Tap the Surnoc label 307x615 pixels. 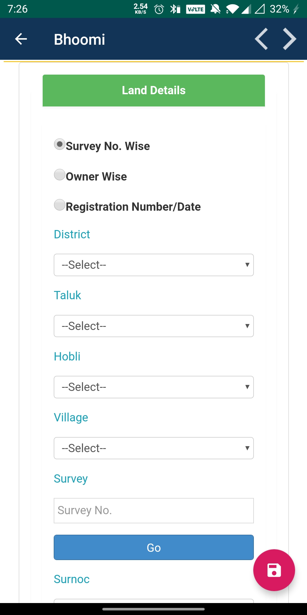click(72, 579)
